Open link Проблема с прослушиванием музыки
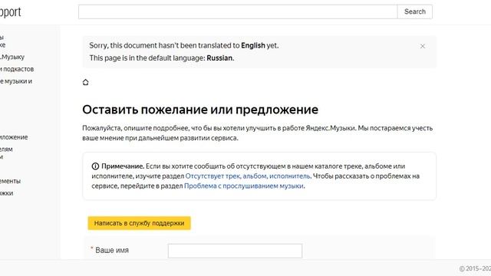The image size is (491, 276). click(x=244, y=186)
